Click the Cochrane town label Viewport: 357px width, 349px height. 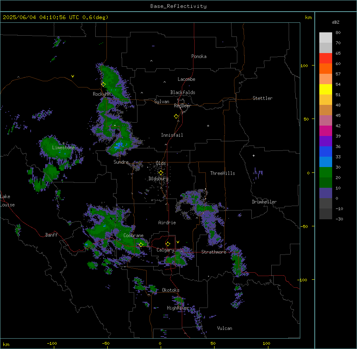click(x=133, y=235)
